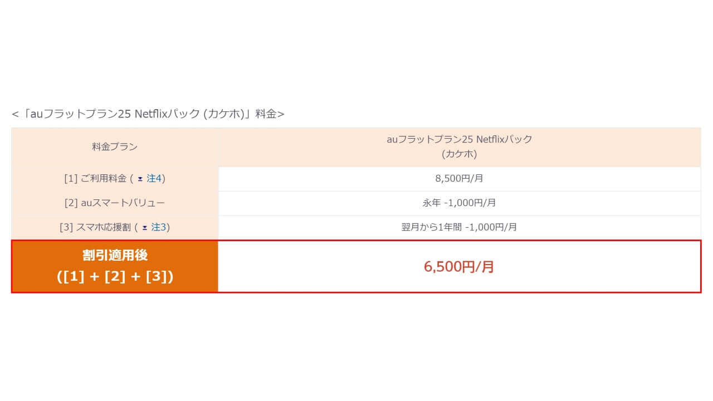Click the 割引適用後 heading text

[x=115, y=256]
